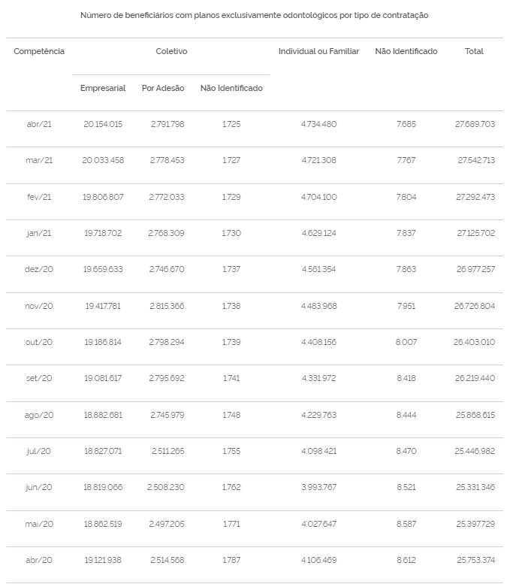Click the Competência column header
The width and height of the screenshot is (513, 584).
coord(39,51)
